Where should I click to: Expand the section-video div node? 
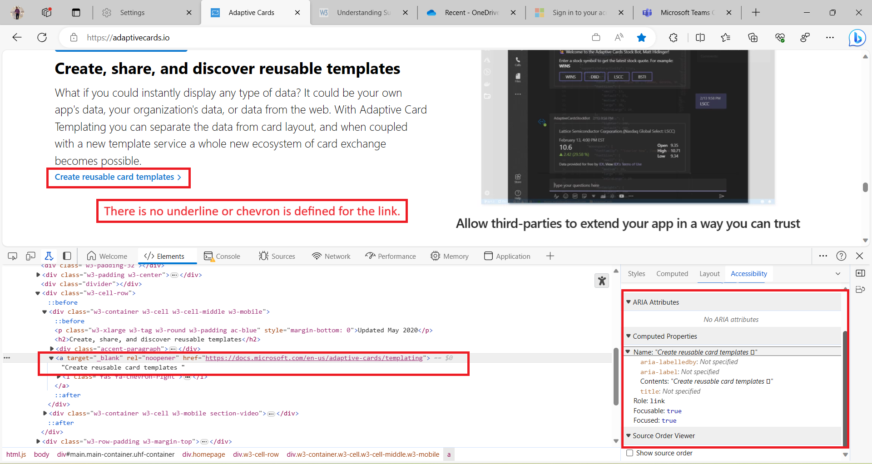pos(45,413)
